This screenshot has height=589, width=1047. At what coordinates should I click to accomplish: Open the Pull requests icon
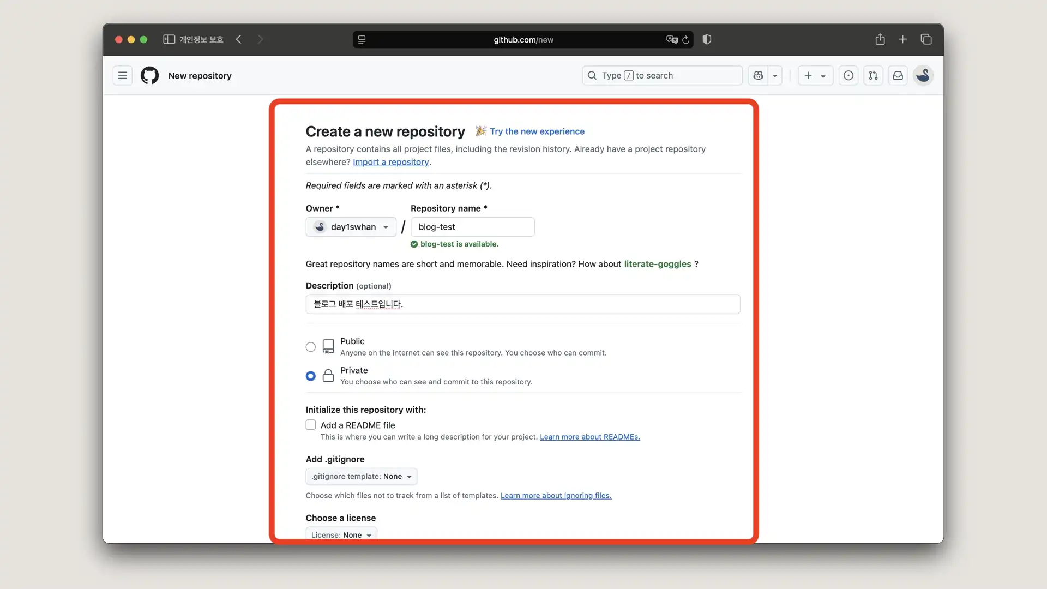click(x=873, y=75)
